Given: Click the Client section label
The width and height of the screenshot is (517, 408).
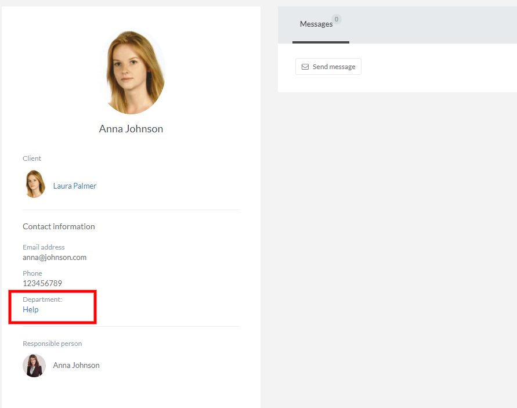Looking at the screenshot, I should click(x=32, y=158).
